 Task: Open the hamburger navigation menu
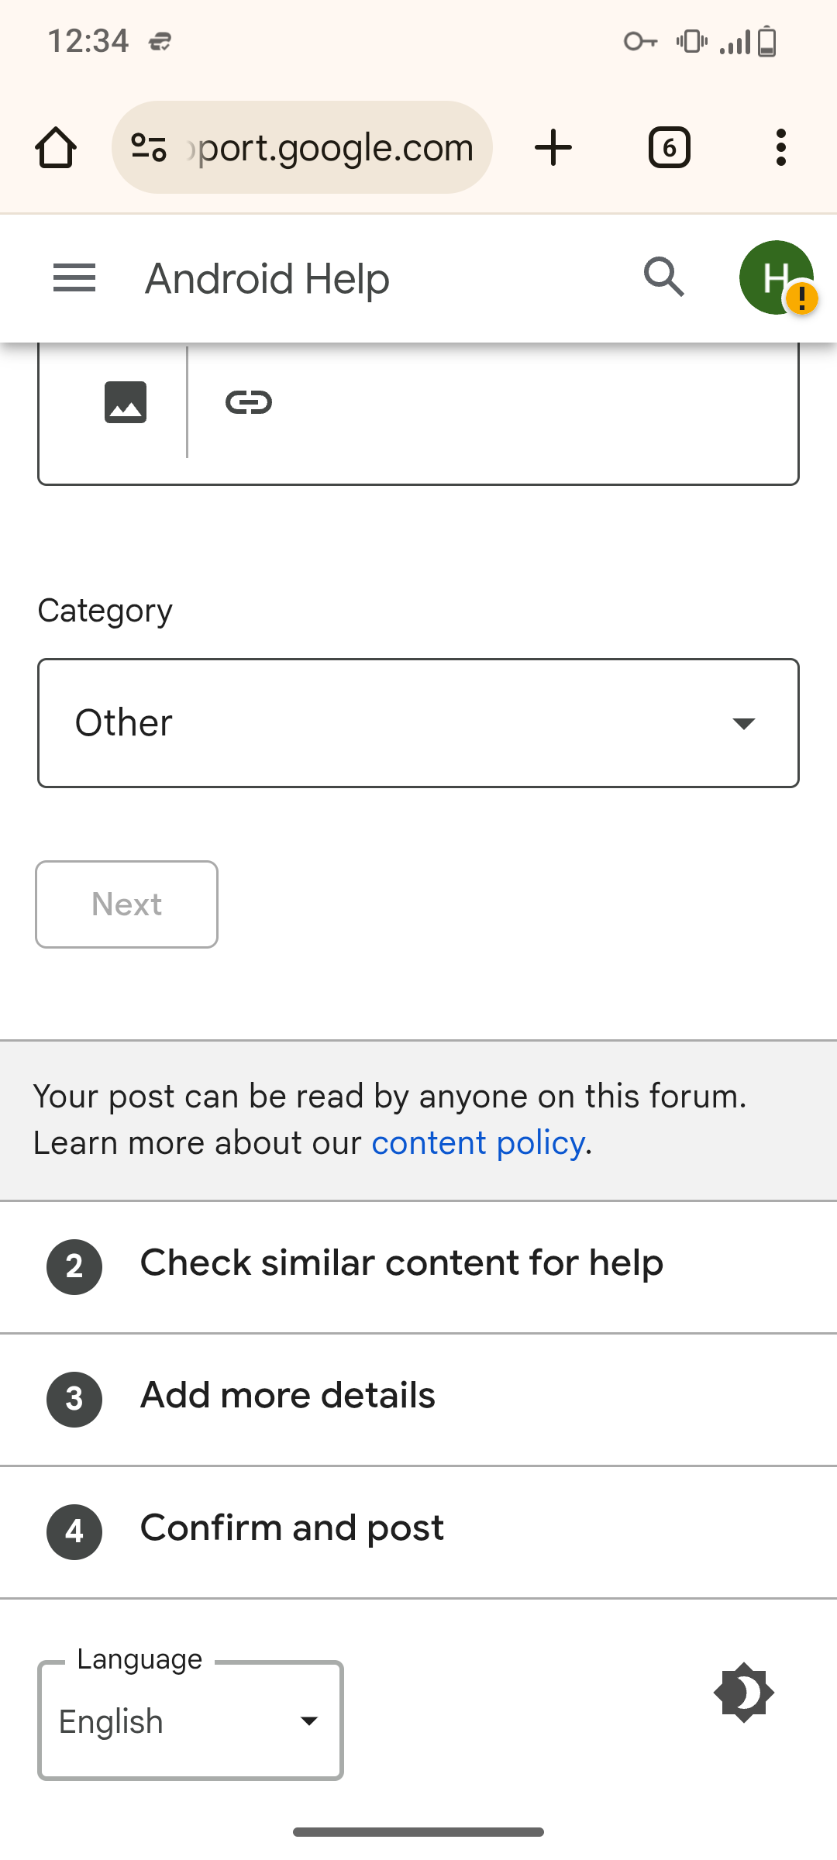74,277
